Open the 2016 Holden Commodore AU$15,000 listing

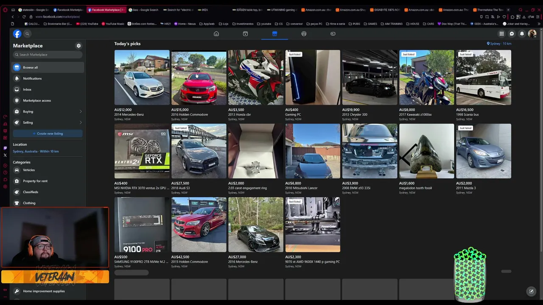click(x=199, y=85)
